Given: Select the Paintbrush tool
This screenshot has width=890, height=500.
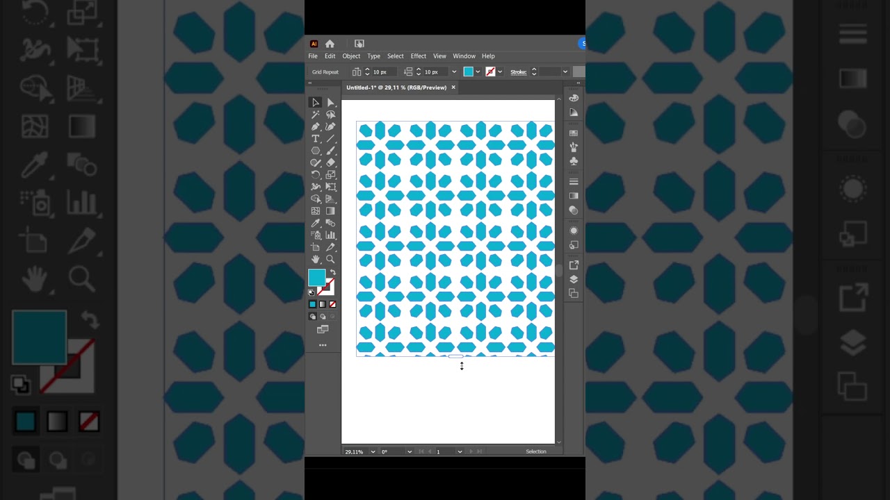Looking at the screenshot, I should pyautogui.click(x=331, y=151).
